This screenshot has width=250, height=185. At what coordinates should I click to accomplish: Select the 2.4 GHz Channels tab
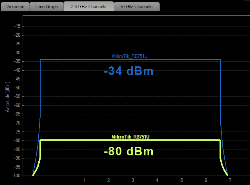(89, 7)
